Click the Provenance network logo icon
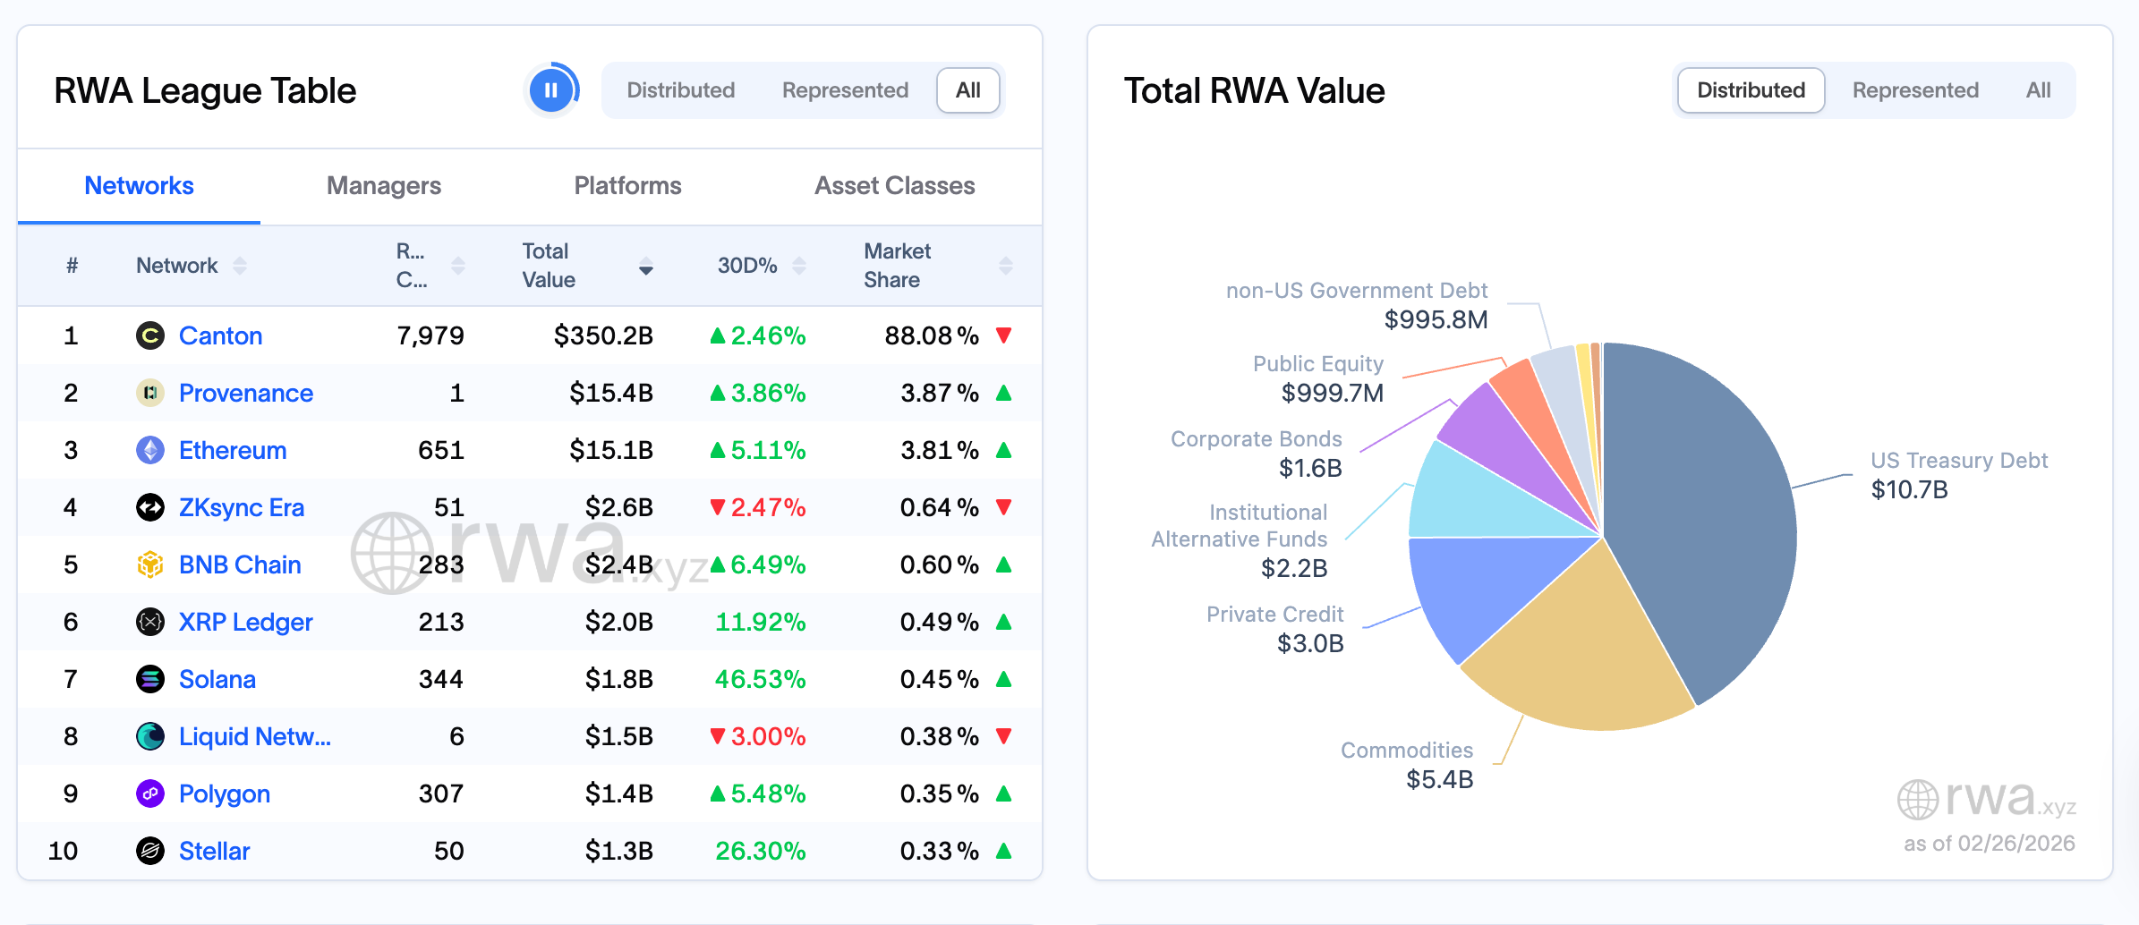Viewport: 2139px width, 925px height. click(150, 393)
